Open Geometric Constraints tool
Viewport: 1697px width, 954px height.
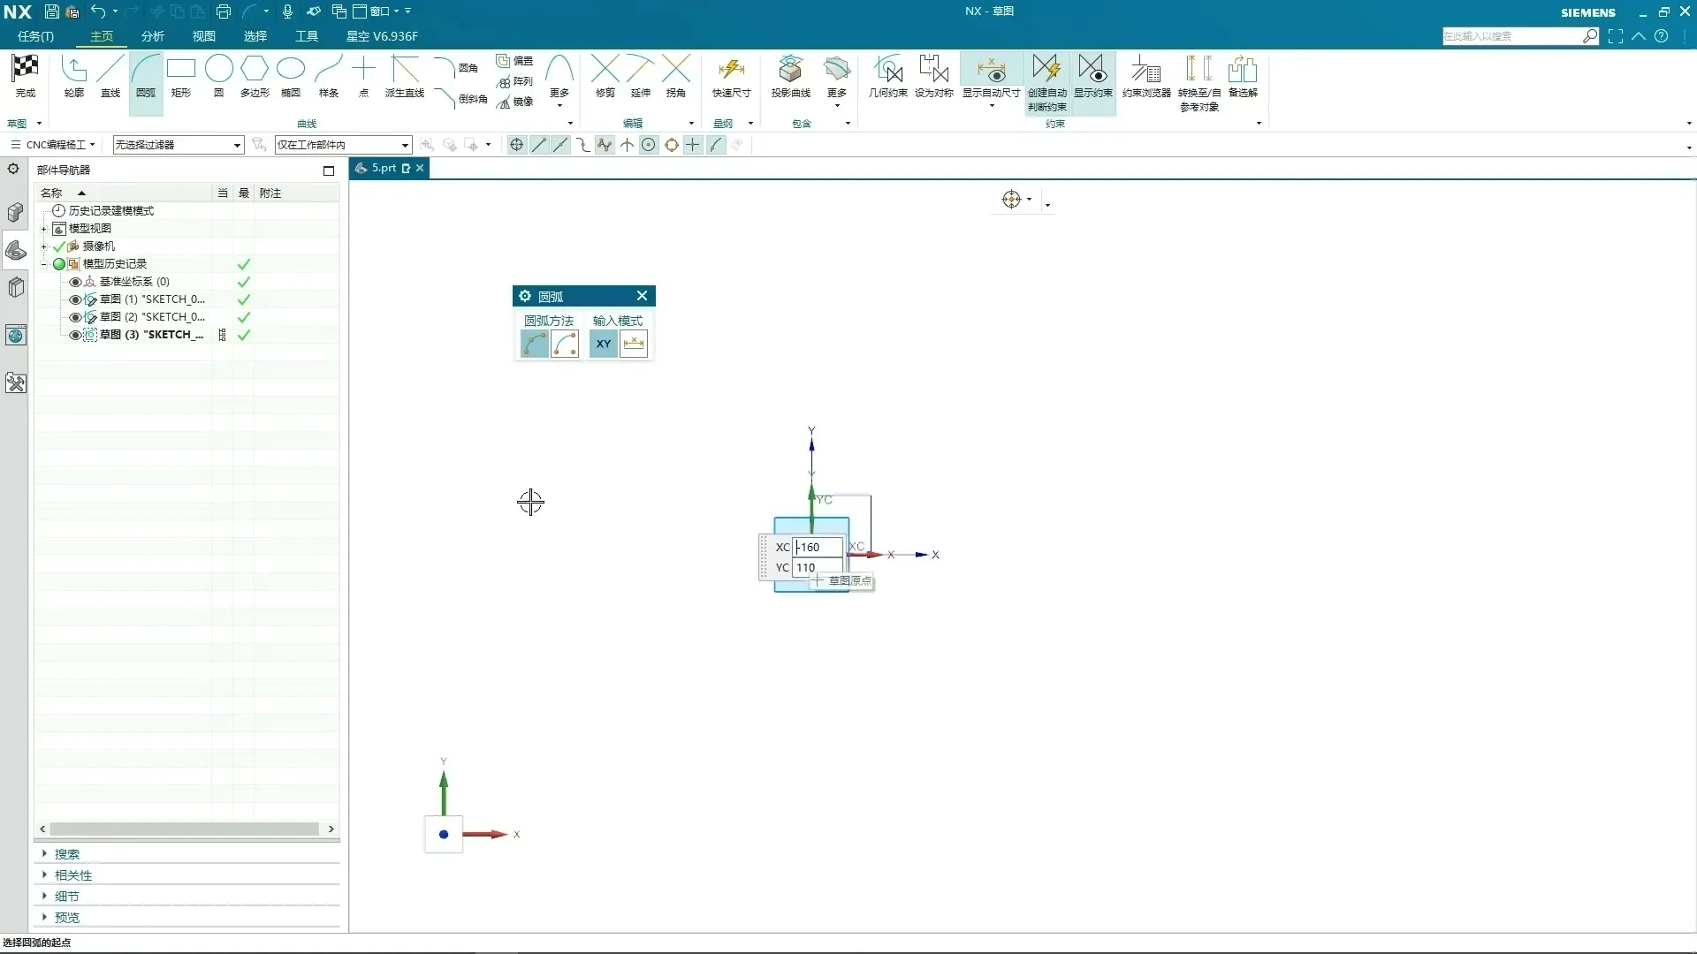[x=887, y=69]
